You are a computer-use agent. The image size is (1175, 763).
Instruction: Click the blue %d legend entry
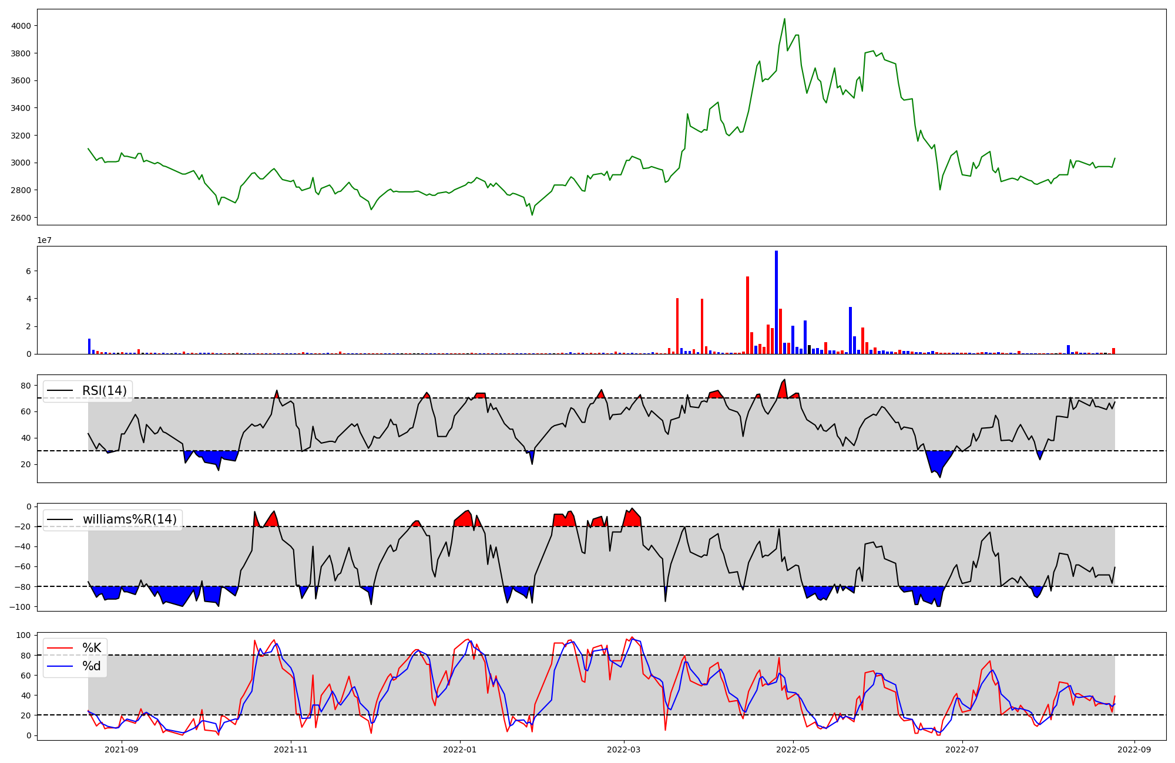[x=91, y=666]
